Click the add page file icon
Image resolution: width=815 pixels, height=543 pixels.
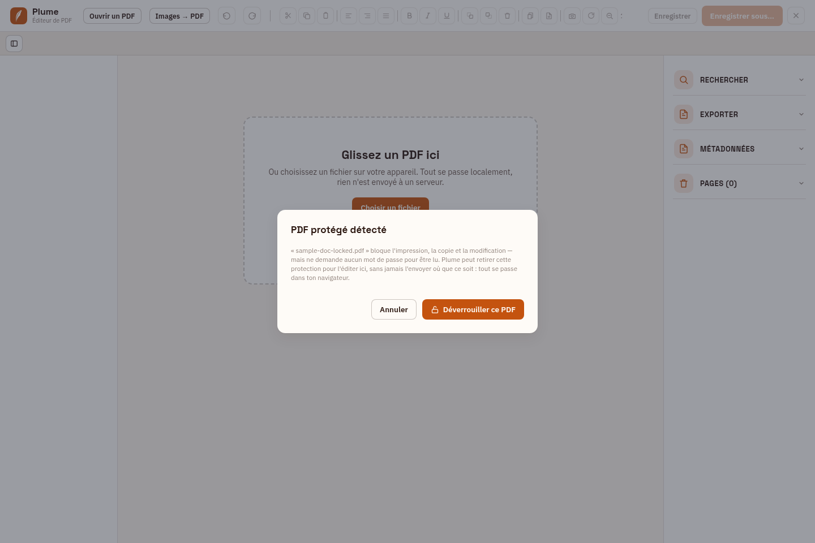[x=549, y=16]
